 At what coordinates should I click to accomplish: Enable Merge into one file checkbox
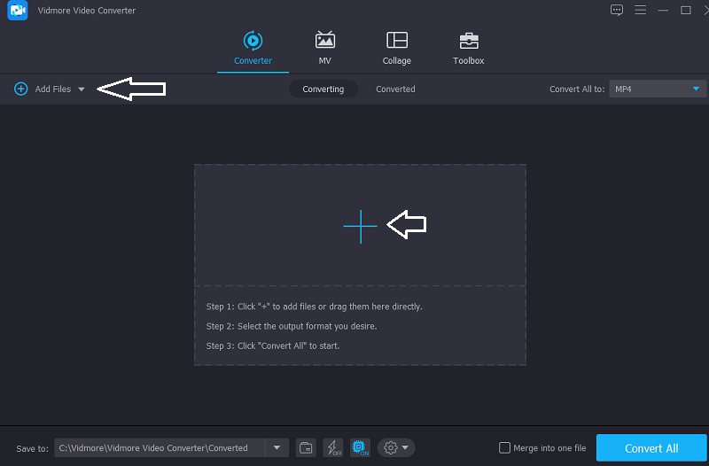[x=505, y=448]
